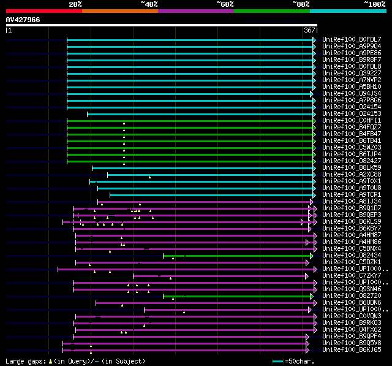Click the UniRef100_B0FDL7 hit label
Image resolution: width=392 pixels, height=366 pixels.
pos(352,39)
